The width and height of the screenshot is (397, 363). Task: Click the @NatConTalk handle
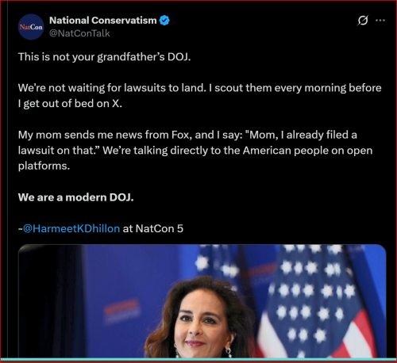tap(79, 33)
